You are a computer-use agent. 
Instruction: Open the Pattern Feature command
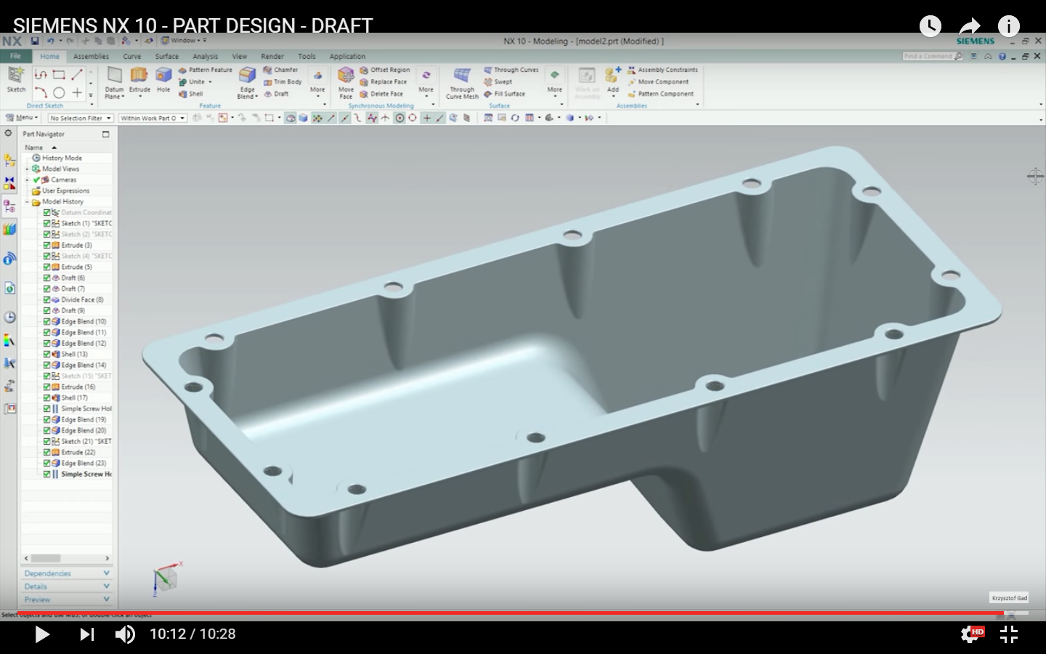click(x=206, y=70)
